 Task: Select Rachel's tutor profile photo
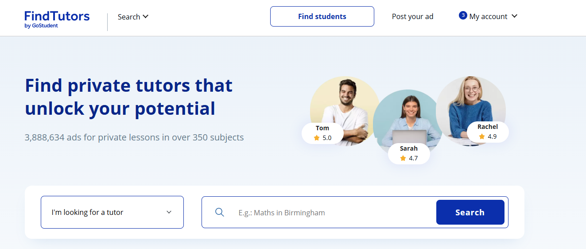(x=470, y=102)
